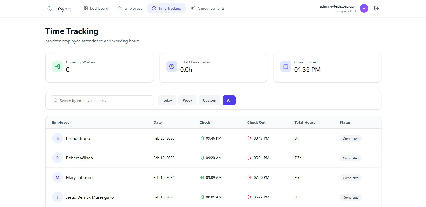The image size is (426, 207).
Task: Click the Robert Wilson employee name
Action: pos(79,158)
